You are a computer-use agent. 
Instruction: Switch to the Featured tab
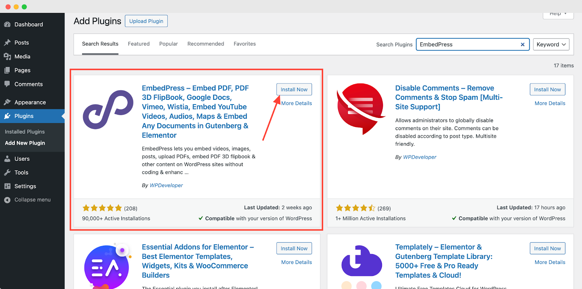139,44
